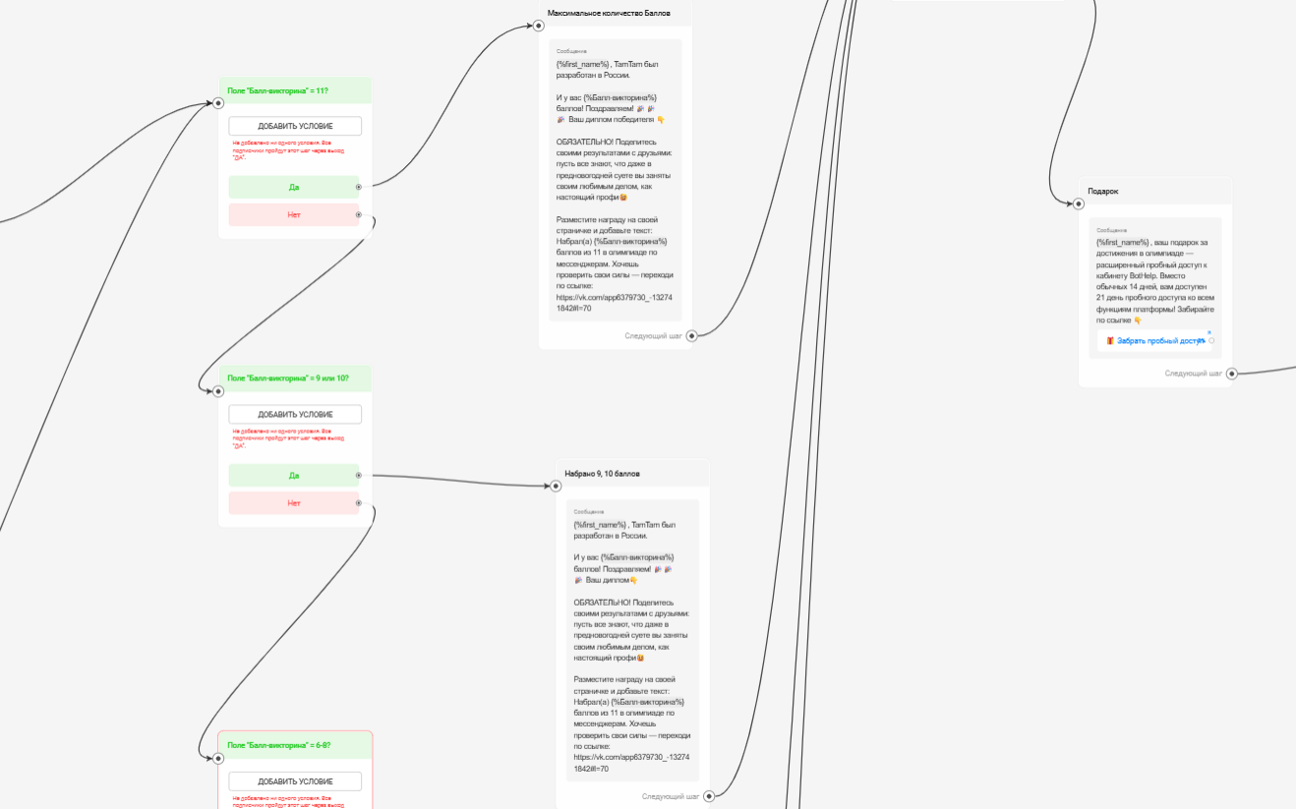Select the Нет branch in the "= 11?" block
The width and height of the screenshot is (1296, 809).
(x=294, y=214)
